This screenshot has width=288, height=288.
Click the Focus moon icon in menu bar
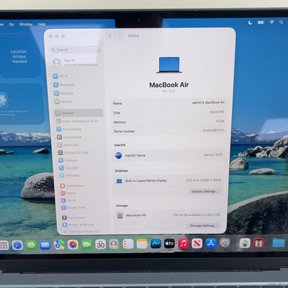coord(250,22)
